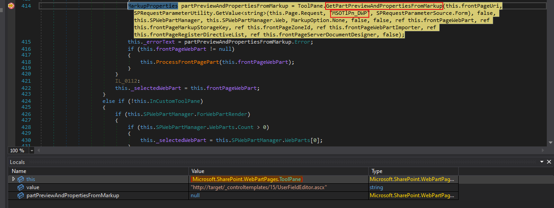Click _selectedWebPart on line 422
Viewport: 554px width, 208px height.
point(155,88)
